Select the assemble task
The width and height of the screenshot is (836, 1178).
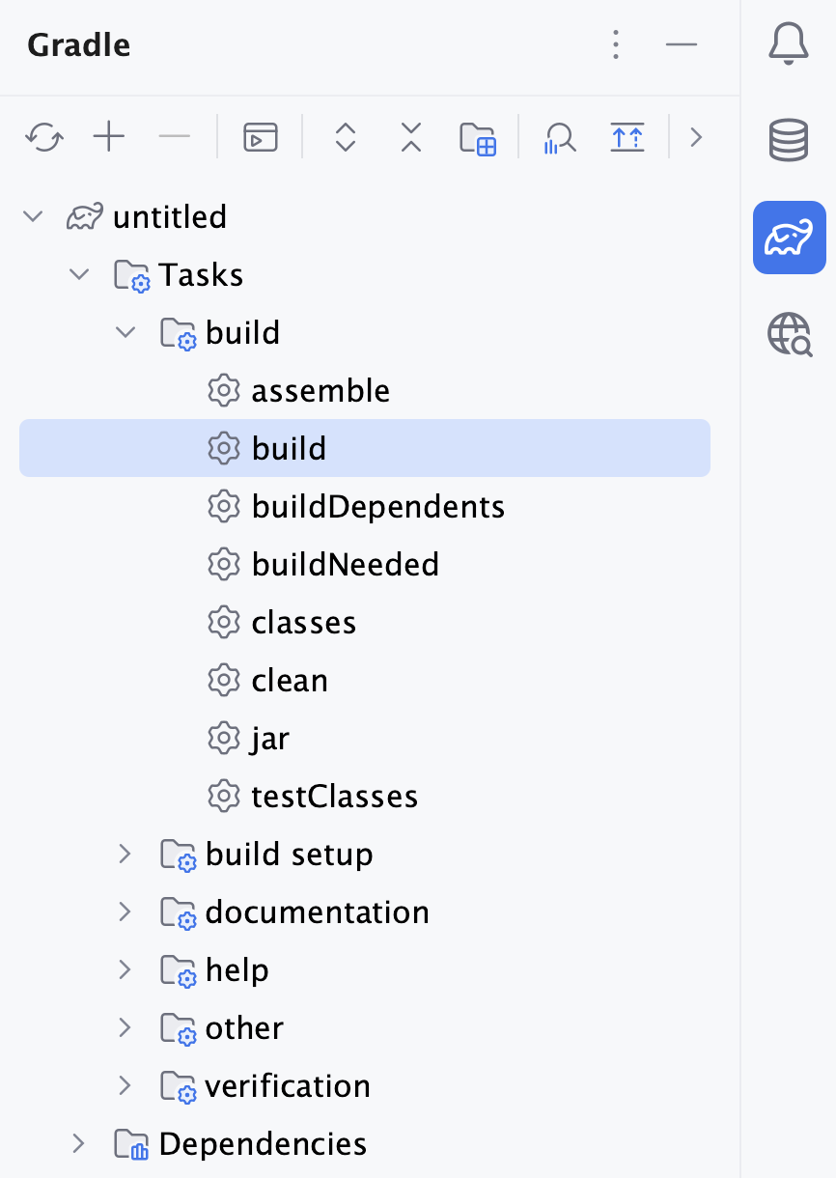coord(320,390)
